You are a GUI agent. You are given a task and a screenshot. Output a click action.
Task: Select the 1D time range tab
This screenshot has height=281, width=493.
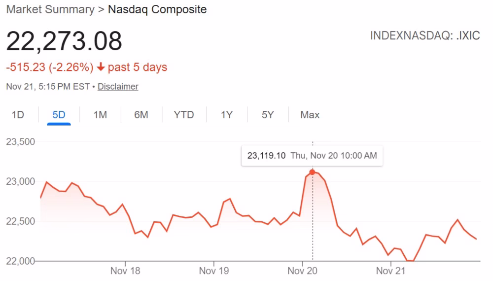click(18, 115)
